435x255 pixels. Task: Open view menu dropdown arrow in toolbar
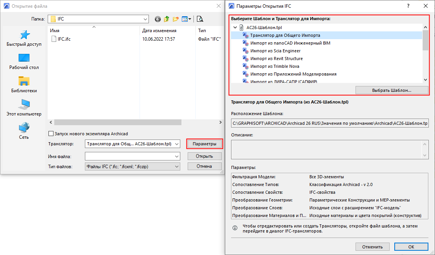click(x=190, y=19)
